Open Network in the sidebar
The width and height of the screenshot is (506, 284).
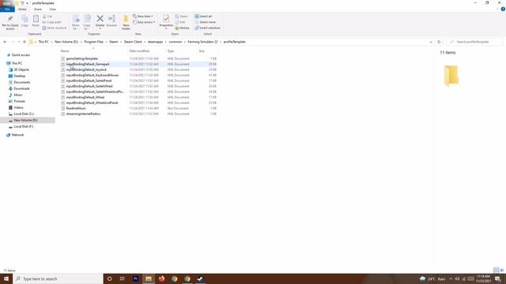[x=17, y=135]
